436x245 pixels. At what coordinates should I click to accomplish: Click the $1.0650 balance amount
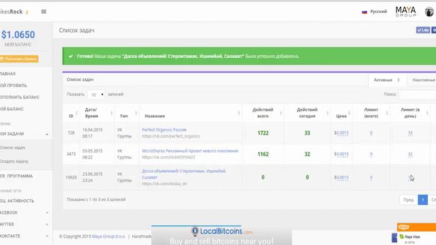tap(18, 35)
